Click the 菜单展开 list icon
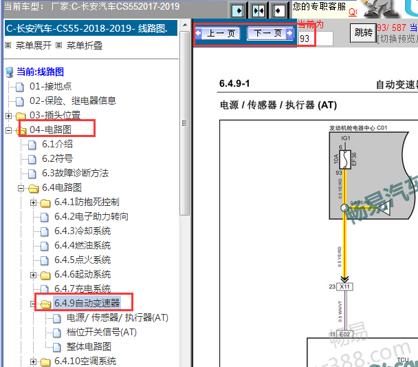 point(8,45)
